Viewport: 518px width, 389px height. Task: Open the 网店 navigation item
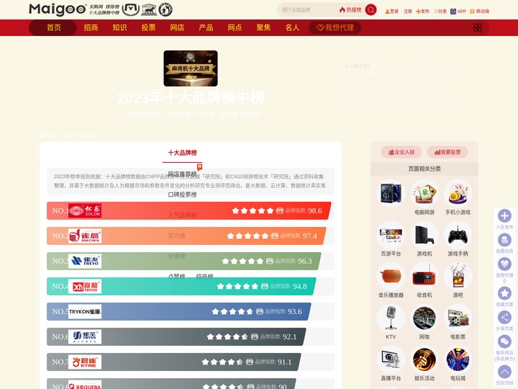pos(177,27)
